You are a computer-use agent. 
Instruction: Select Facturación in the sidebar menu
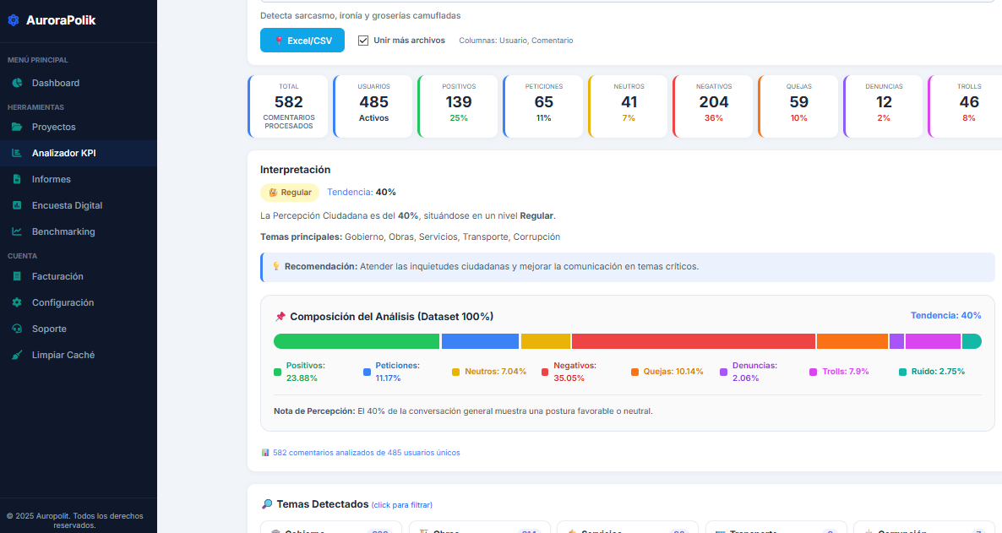[x=59, y=276]
